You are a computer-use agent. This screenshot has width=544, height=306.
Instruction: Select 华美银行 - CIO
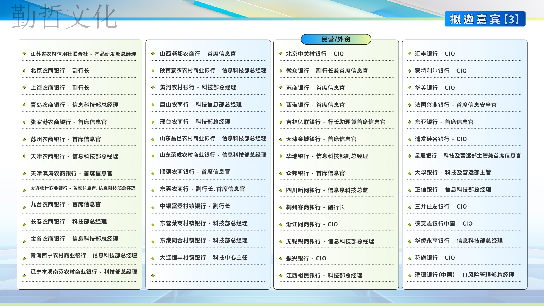[435, 88]
